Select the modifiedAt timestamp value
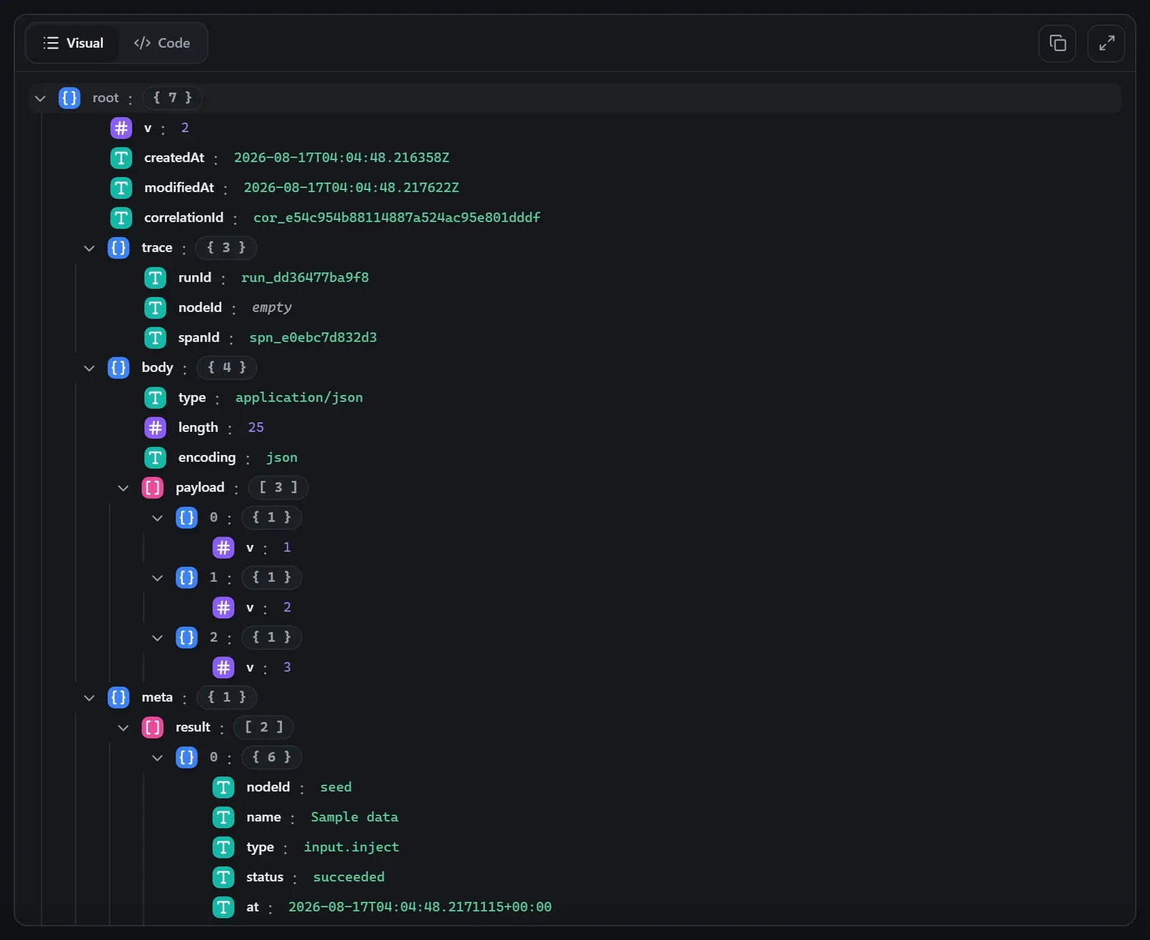The width and height of the screenshot is (1150, 940). (352, 188)
